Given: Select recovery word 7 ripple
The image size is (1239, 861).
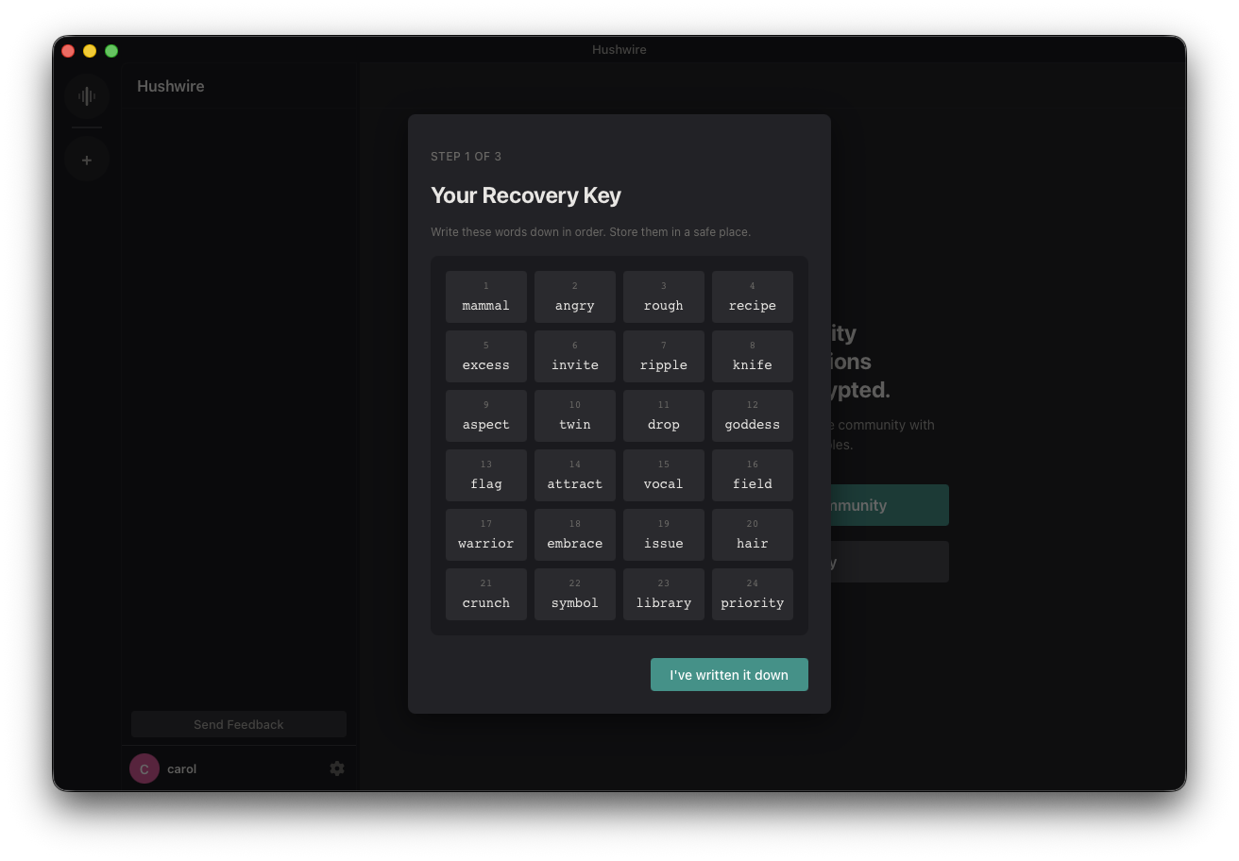Looking at the screenshot, I should point(664,356).
